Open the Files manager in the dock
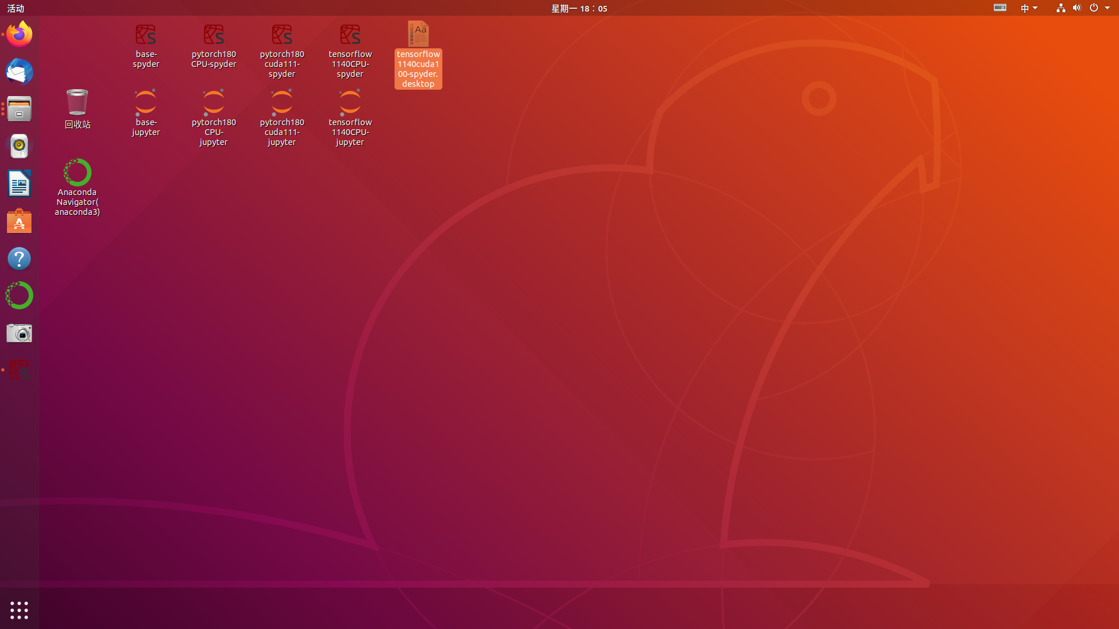Viewport: 1119px width, 629px height. [x=19, y=109]
